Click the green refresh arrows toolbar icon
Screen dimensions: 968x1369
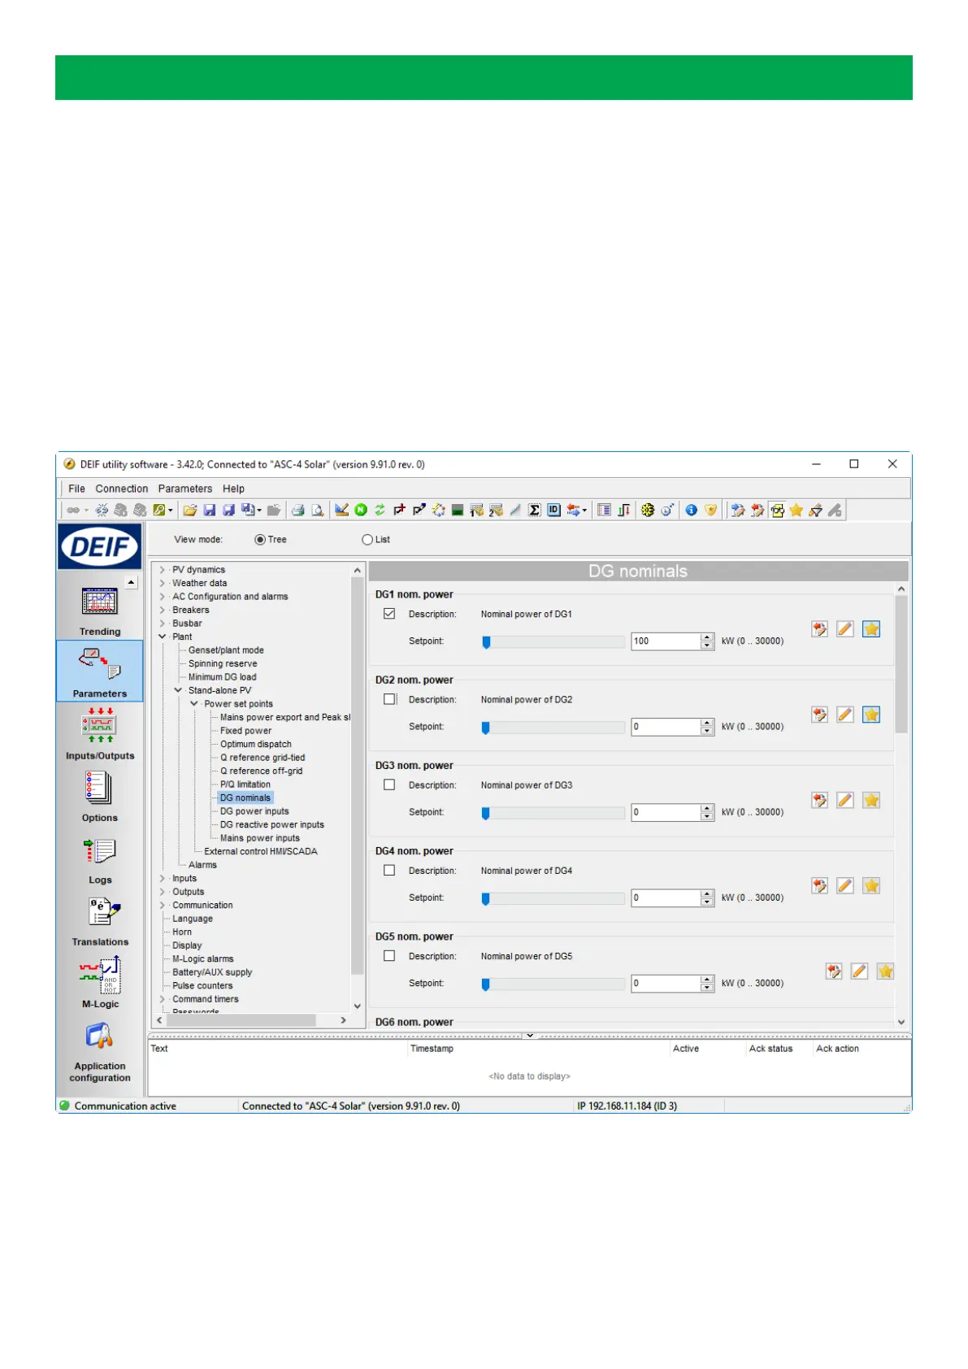(380, 510)
